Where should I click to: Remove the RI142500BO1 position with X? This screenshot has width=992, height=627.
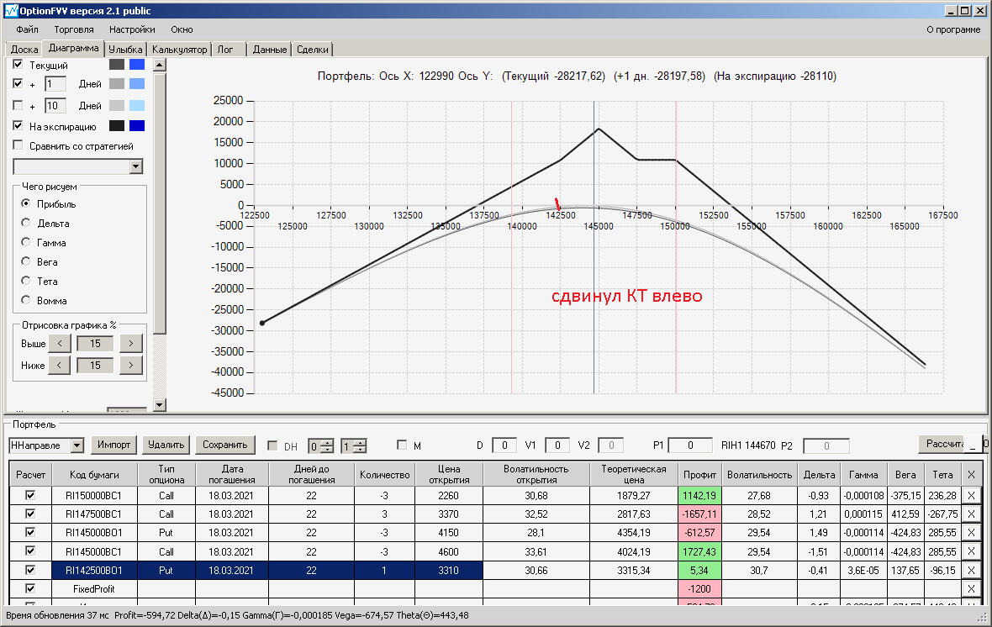971,570
